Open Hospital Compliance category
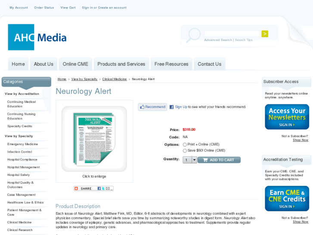This screenshot has width=313, height=235. click(x=22, y=160)
